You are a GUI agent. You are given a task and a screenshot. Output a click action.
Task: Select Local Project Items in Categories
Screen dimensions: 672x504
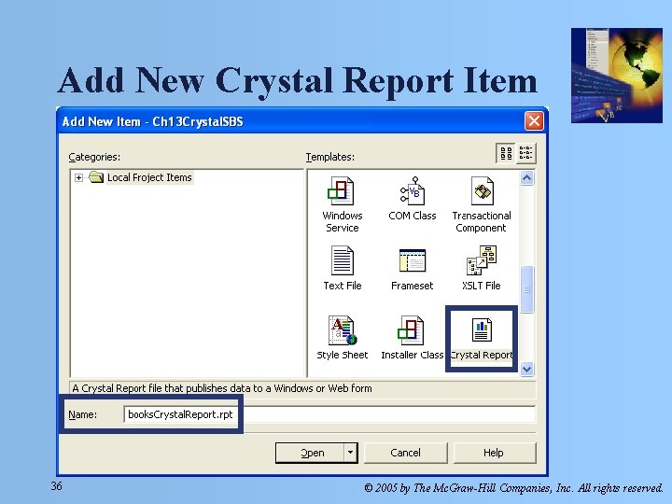point(149,177)
